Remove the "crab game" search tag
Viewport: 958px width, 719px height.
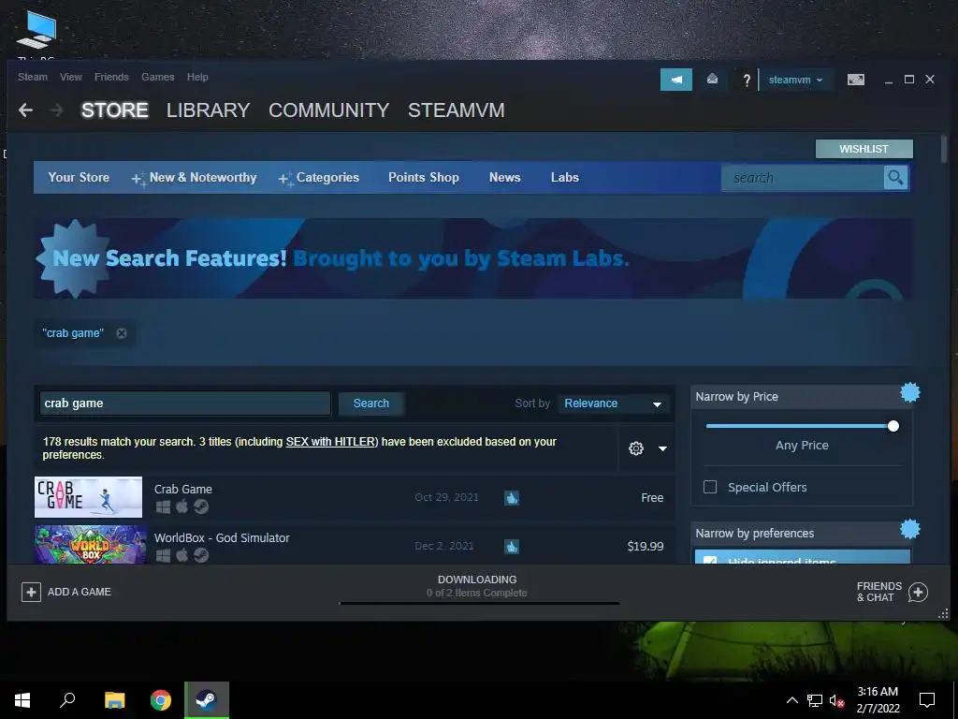122,333
